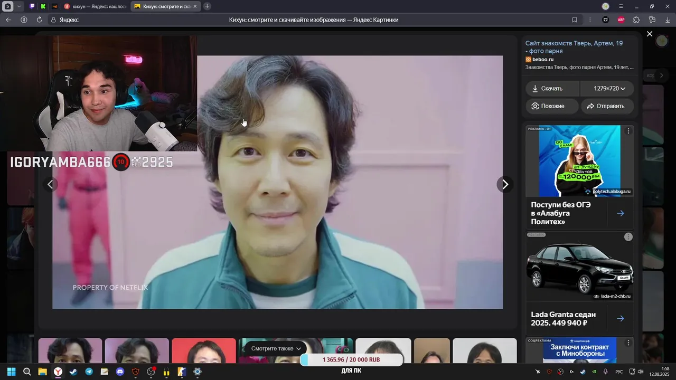The width and height of the screenshot is (676, 380).
Task: Open a new browser tab
Action: (x=207, y=6)
